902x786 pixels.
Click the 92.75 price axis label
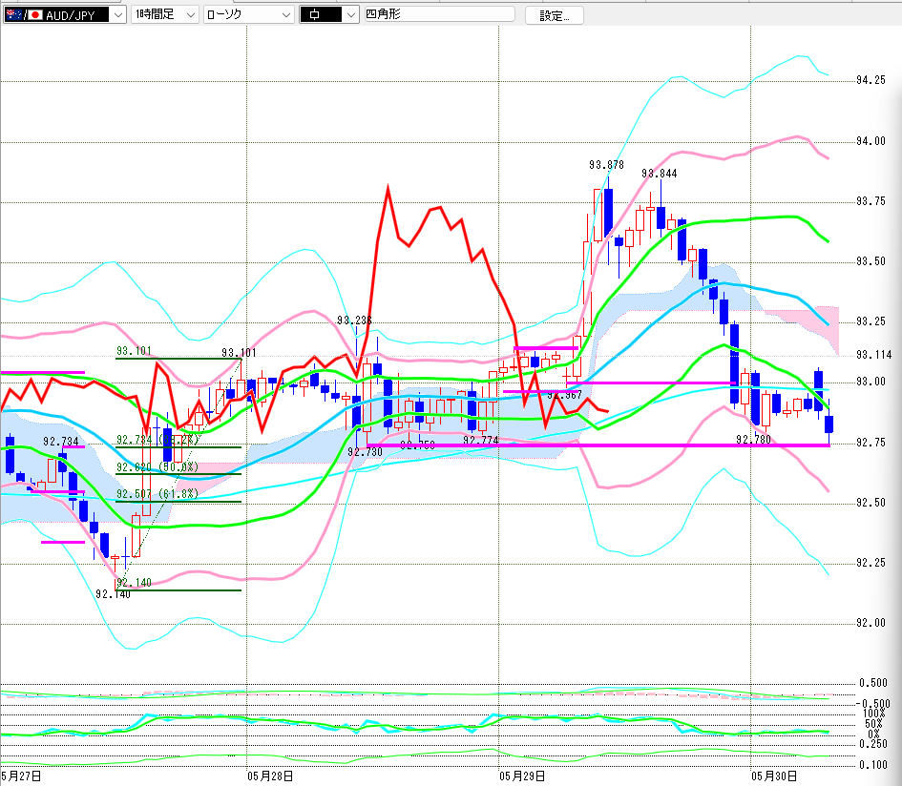pyautogui.click(x=871, y=443)
